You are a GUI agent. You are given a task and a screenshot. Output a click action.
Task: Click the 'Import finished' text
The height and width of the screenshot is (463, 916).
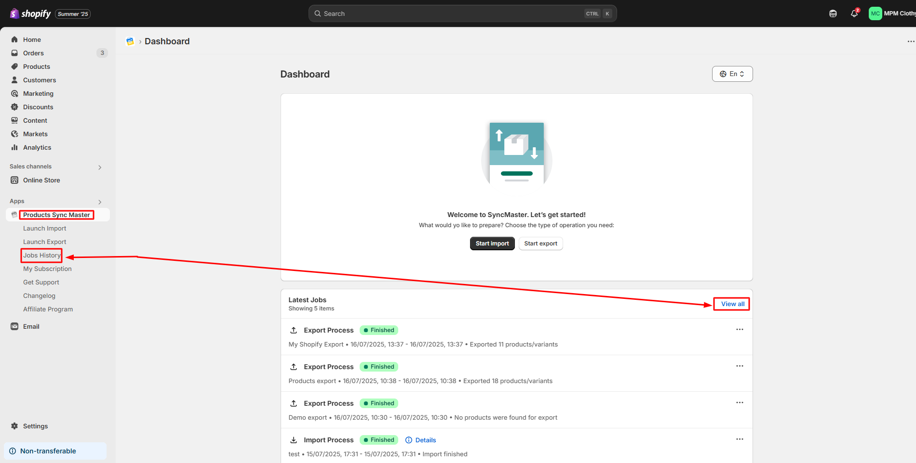445,454
